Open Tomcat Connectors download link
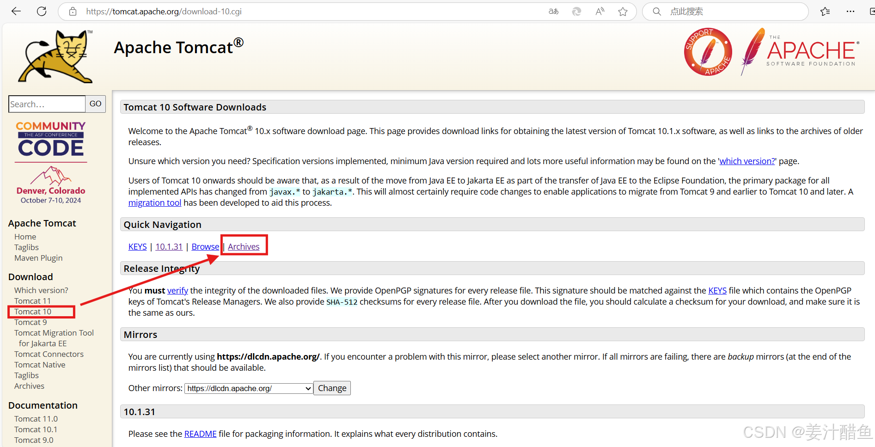The image size is (875, 447). point(49,354)
